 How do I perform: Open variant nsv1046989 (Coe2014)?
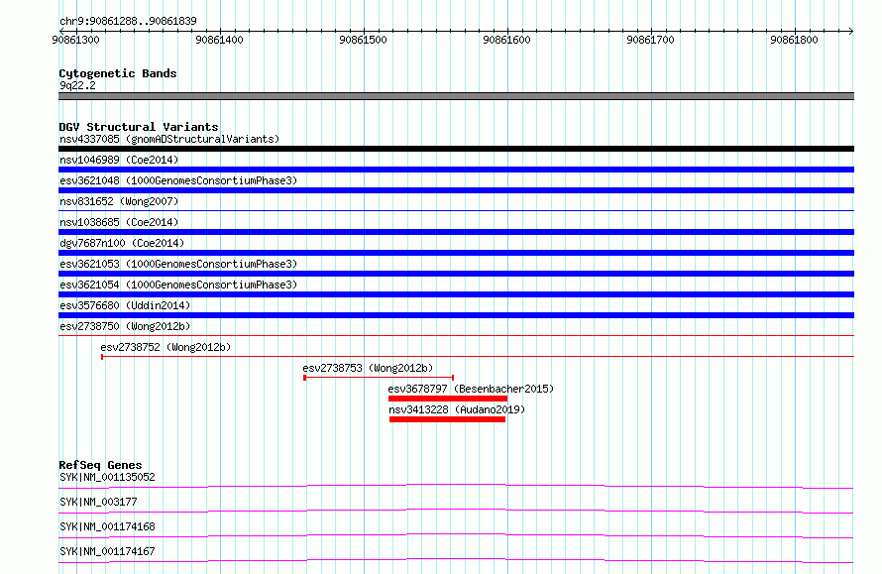click(119, 160)
